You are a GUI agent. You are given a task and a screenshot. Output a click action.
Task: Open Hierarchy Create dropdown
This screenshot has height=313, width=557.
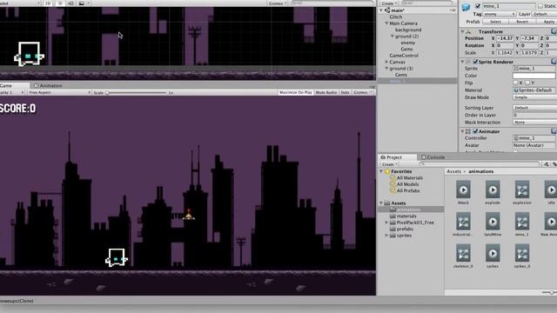389,3
